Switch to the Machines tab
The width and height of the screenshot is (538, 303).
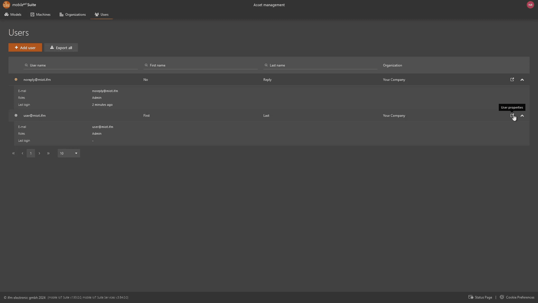coord(40,15)
